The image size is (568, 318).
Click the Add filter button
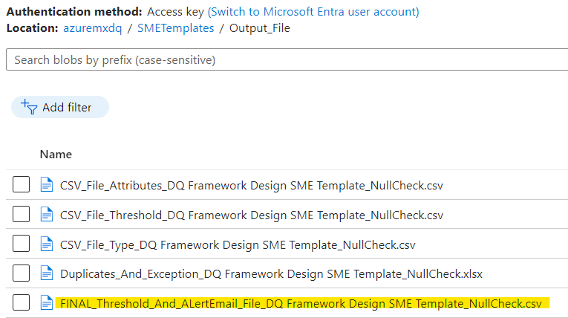(x=60, y=107)
